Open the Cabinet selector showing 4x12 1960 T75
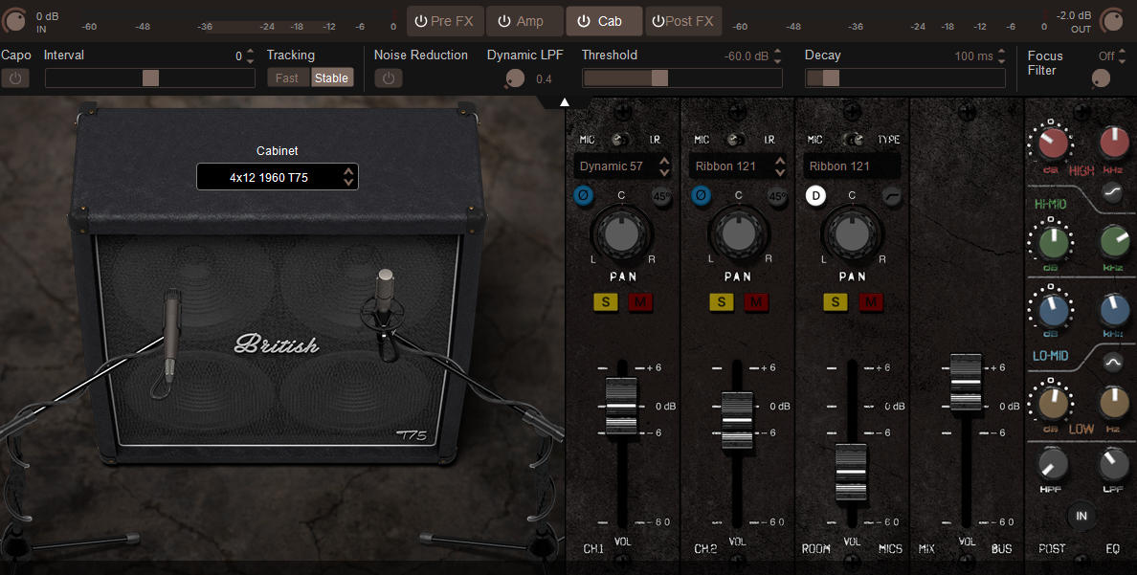The image size is (1137, 575). [x=277, y=177]
